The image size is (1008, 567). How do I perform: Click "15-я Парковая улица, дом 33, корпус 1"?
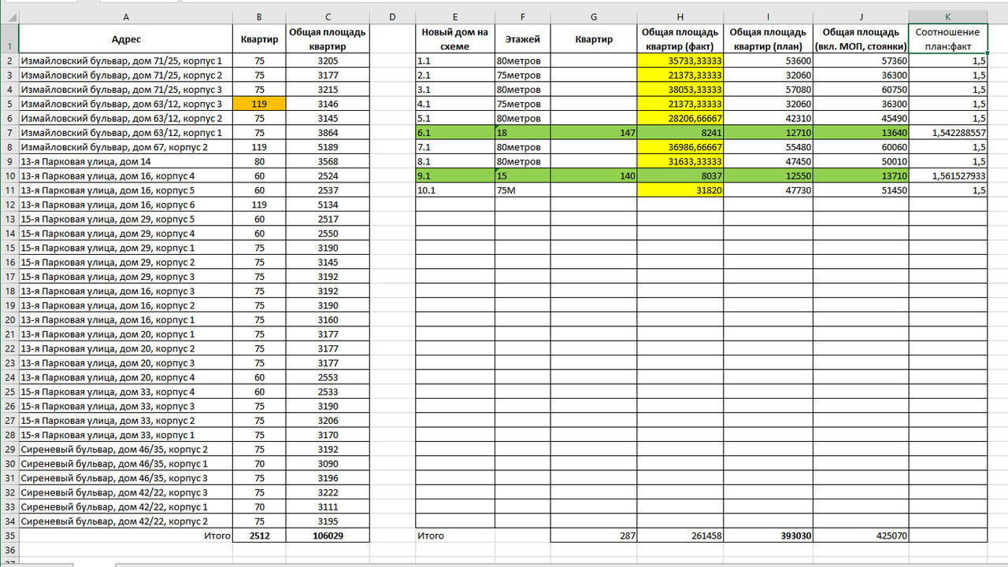[125, 435]
